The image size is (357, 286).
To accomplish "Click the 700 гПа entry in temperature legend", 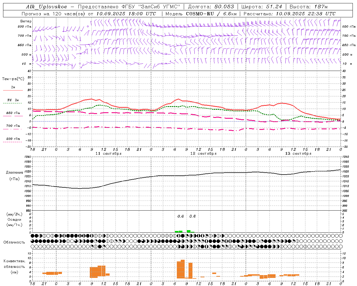I will pos(13,126).
